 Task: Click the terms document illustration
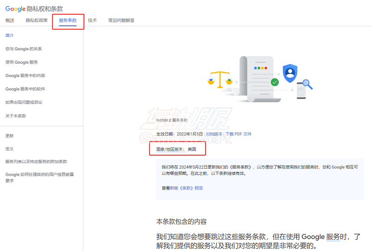point(260,79)
